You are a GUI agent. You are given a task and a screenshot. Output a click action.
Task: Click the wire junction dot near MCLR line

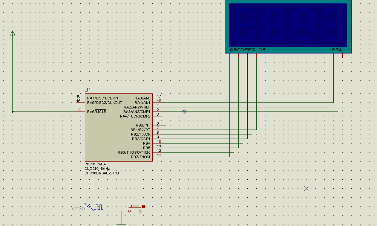coord(12,111)
